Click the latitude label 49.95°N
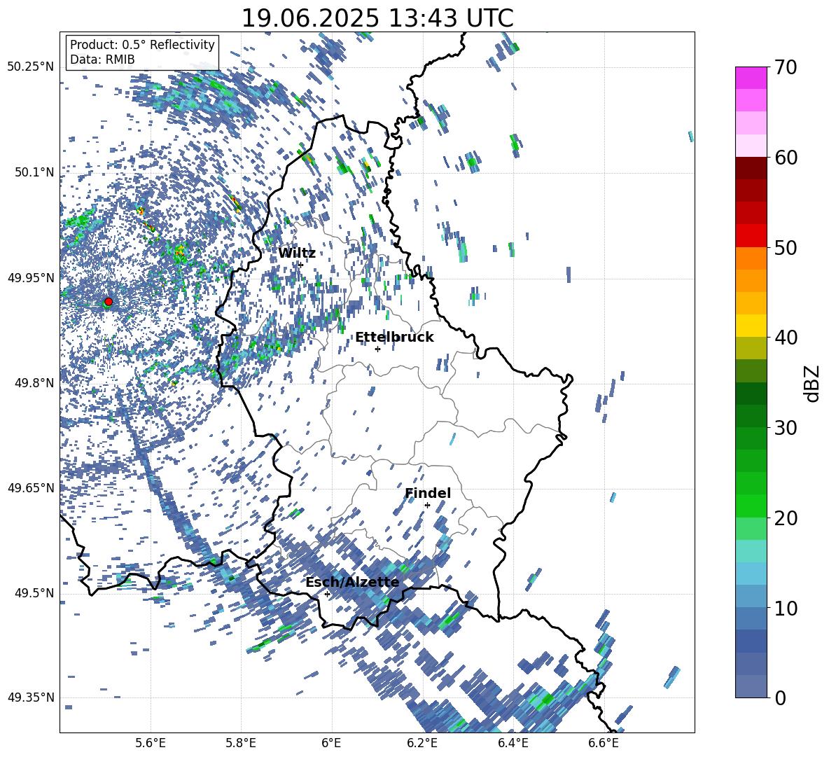Screen dimensions: 829x757 (31, 277)
